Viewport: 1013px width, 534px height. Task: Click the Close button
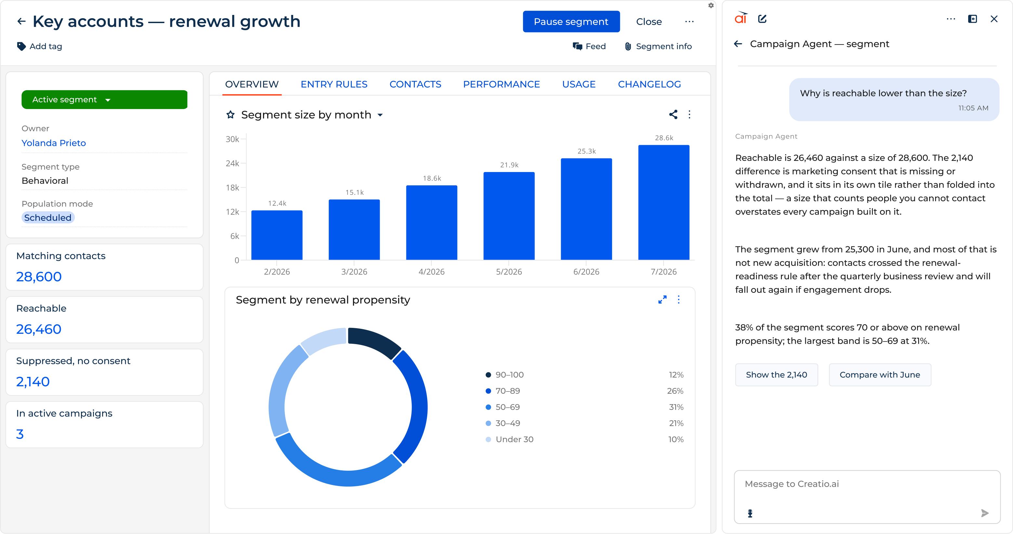coord(649,22)
